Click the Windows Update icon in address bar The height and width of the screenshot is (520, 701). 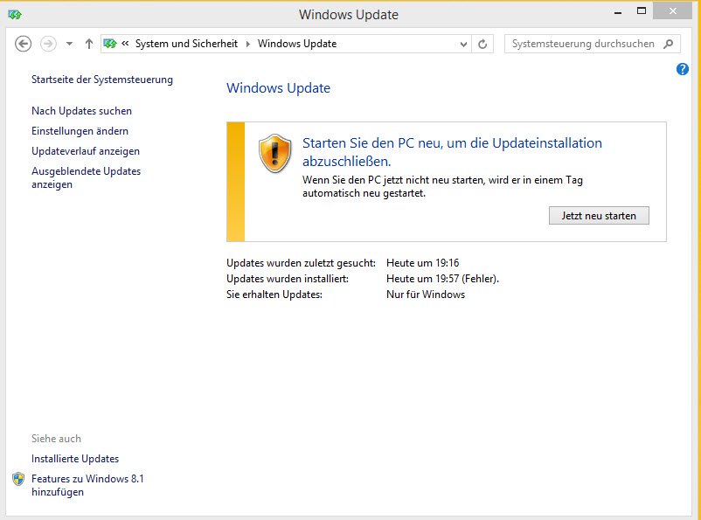110,44
